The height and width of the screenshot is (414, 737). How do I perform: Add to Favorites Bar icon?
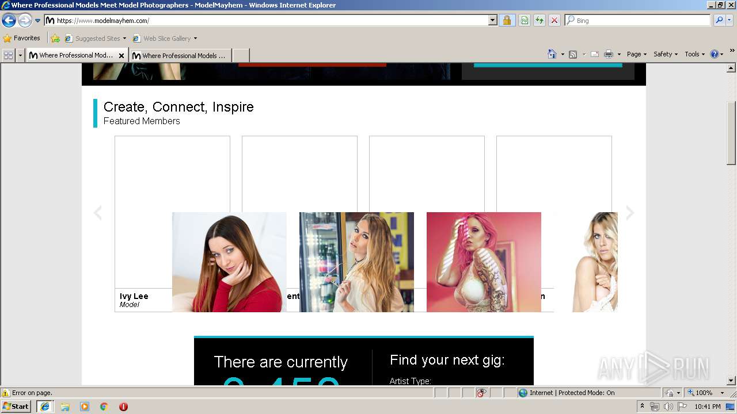click(x=55, y=39)
